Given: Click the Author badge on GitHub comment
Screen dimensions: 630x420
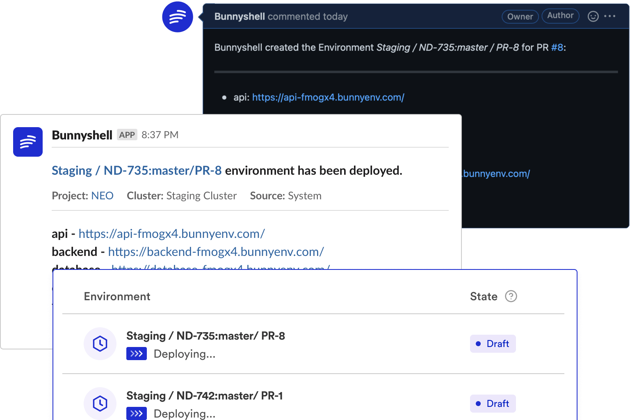Looking at the screenshot, I should pos(560,16).
